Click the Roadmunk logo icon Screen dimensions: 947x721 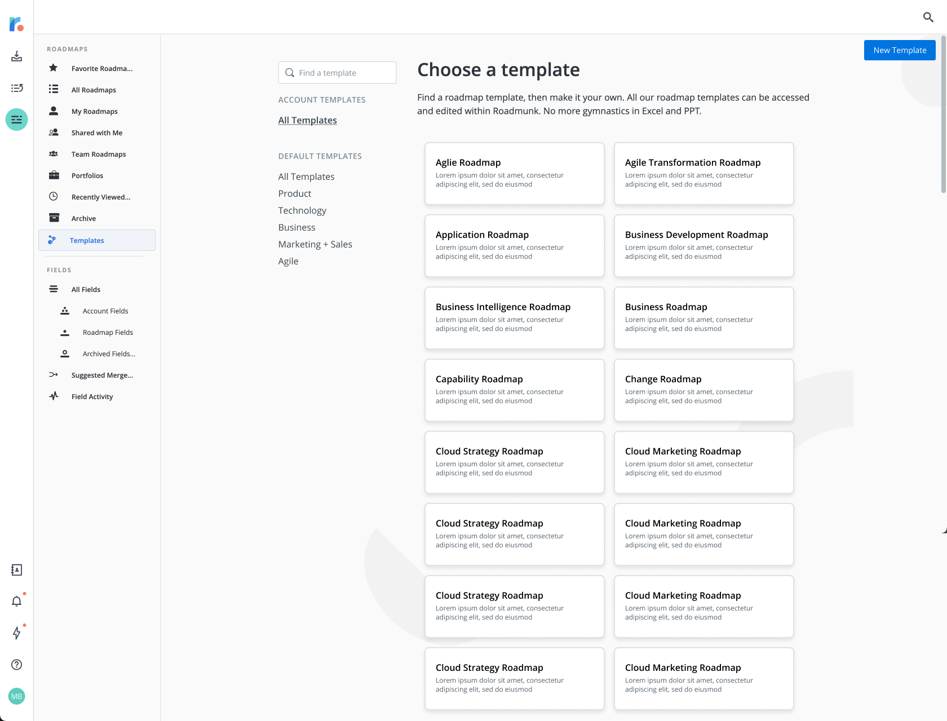16,24
